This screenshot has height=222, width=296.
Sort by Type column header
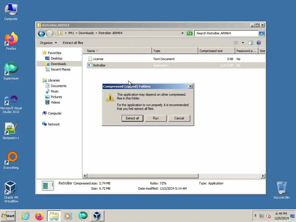tap(175, 51)
